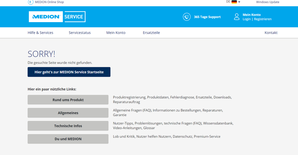Visit the MEDION Online Shop link
Viewport: 298px width, 155px height.
coord(49,2)
